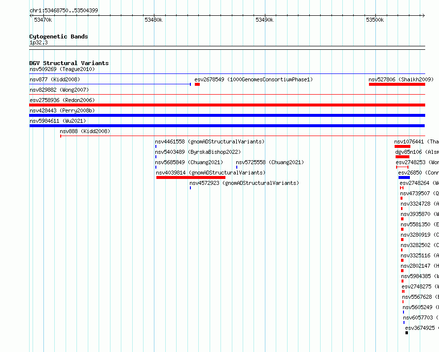
Task: Click nsv4461558 (gnomADStructuralVariants) label
Action: pos(210,141)
